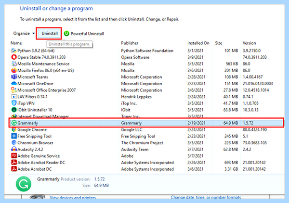Click the Opera Software publisher cell

coord(135,57)
